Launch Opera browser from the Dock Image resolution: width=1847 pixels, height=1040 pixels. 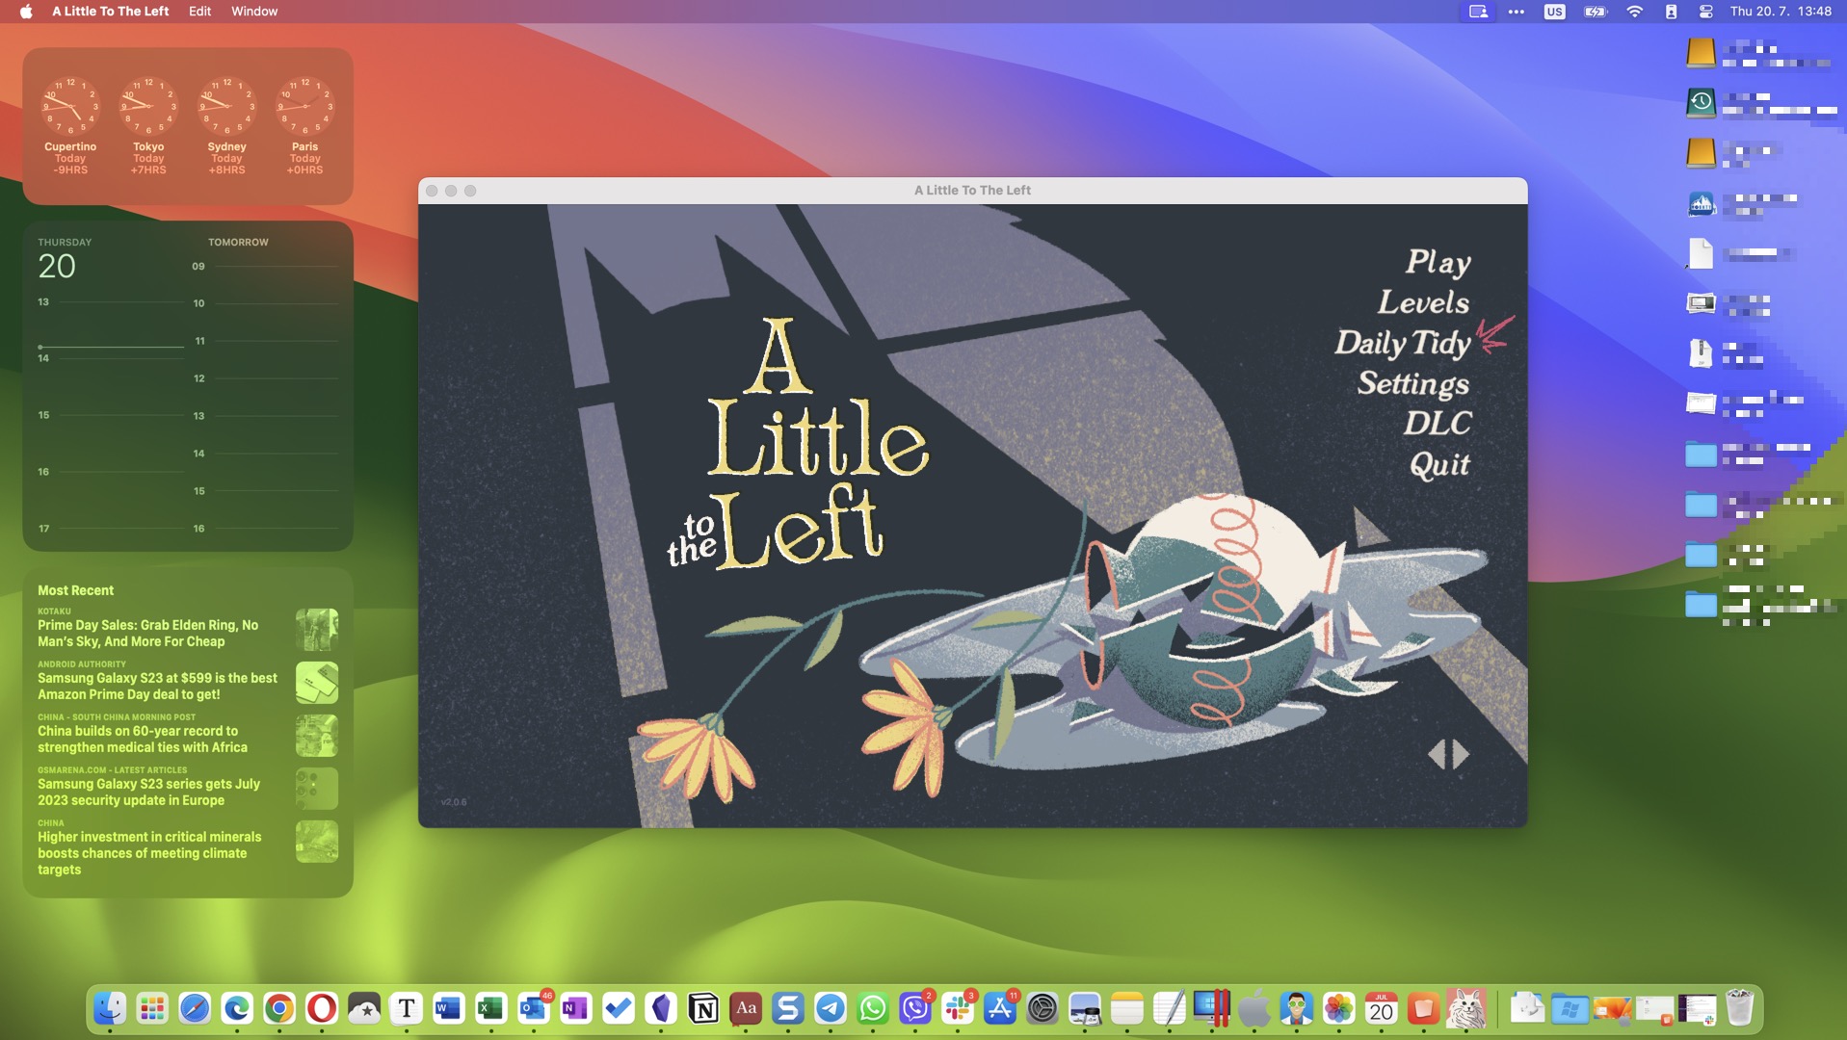(322, 1008)
